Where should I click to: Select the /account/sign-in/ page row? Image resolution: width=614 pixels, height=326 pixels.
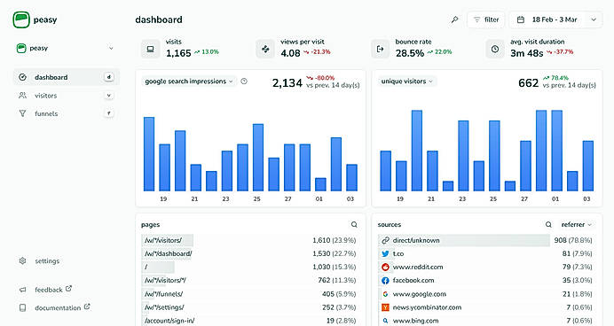point(250,321)
